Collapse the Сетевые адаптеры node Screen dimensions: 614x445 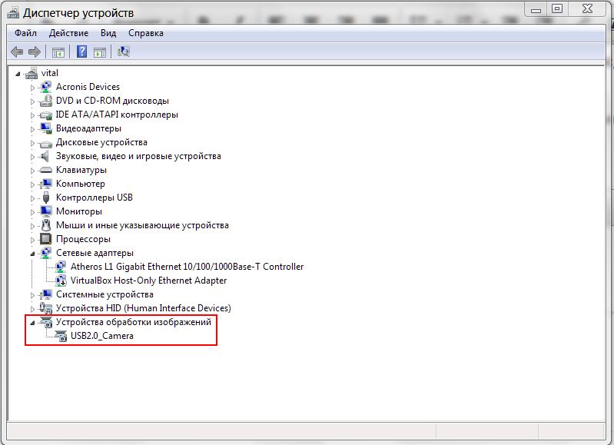click(33, 254)
